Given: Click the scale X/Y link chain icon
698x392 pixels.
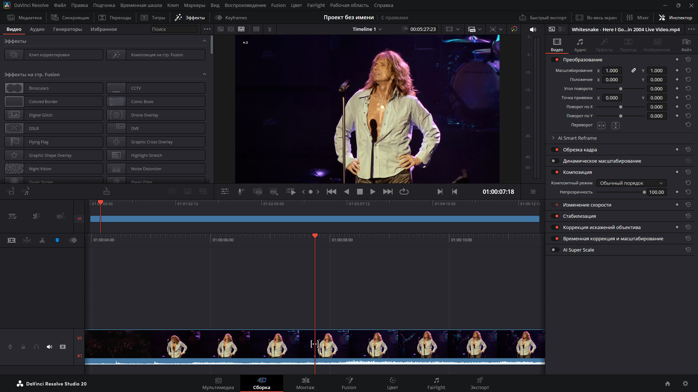Looking at the screenshot, I should [x=633, y=70].
